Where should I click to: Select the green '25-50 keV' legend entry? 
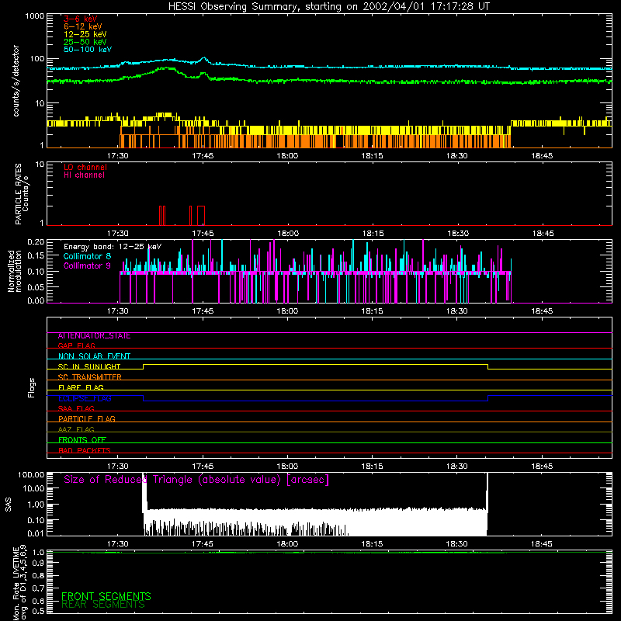pos(85,42)
